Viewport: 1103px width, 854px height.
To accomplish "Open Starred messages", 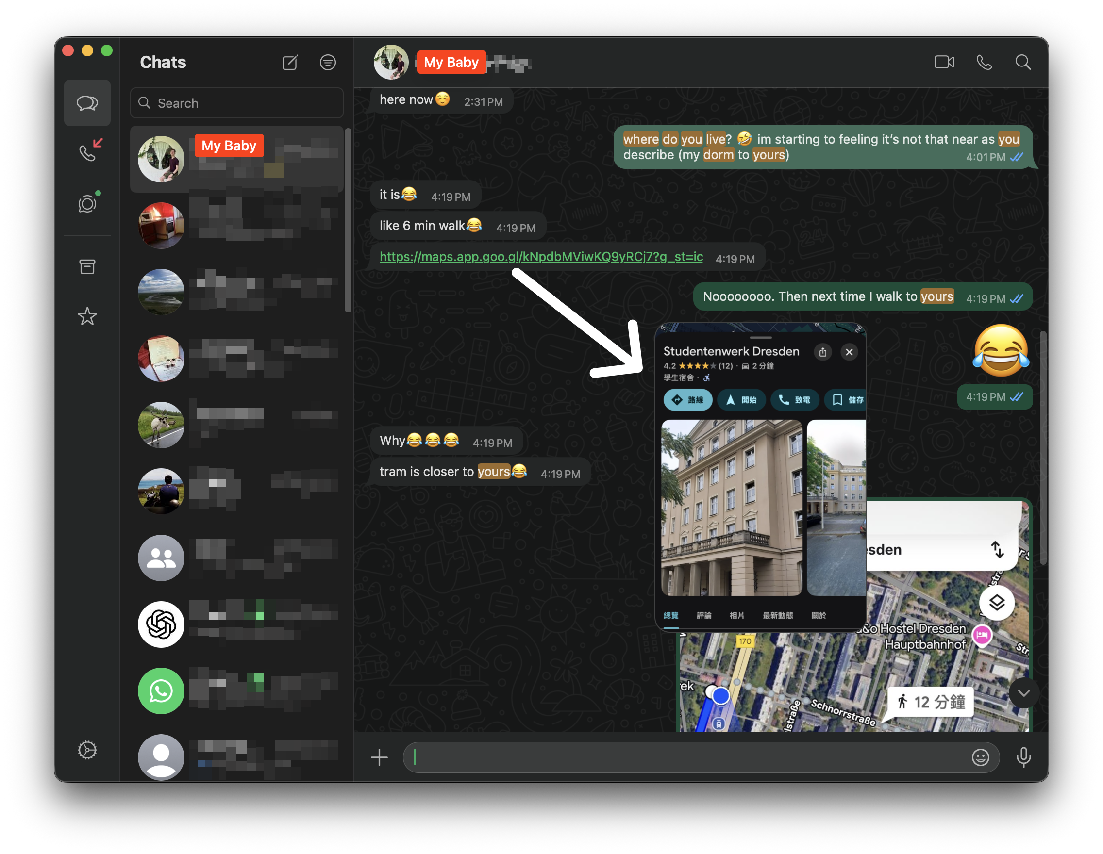I will (87, 316).
